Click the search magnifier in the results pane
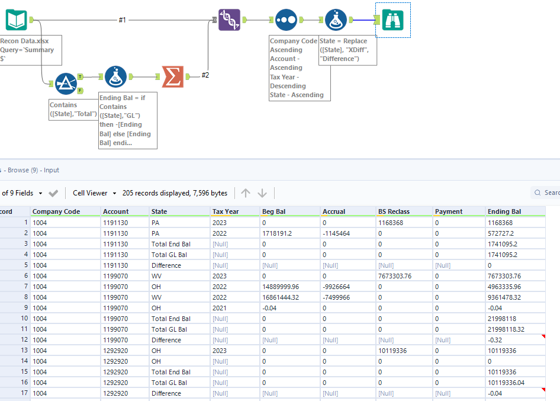 click(537, 193)
